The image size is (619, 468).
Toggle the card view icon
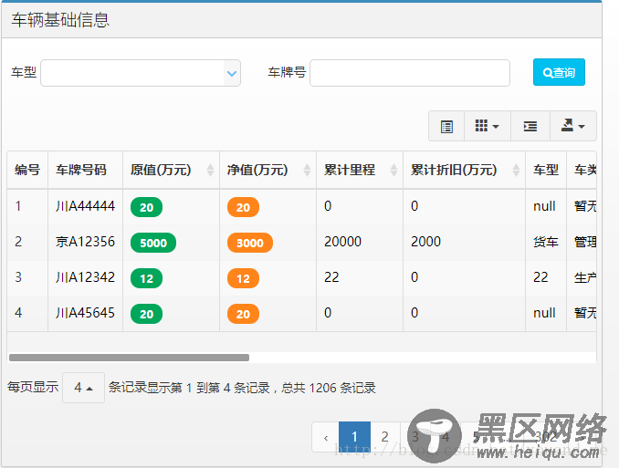tap(446, 126)
